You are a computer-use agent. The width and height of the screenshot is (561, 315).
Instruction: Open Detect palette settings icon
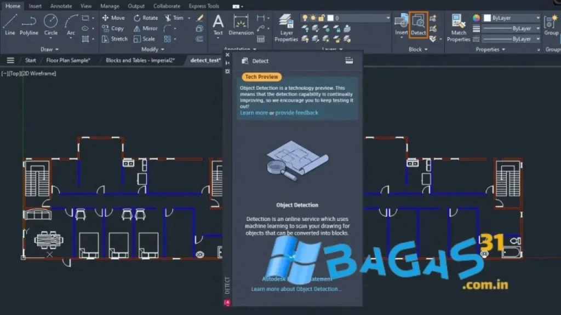coord(227,72)
